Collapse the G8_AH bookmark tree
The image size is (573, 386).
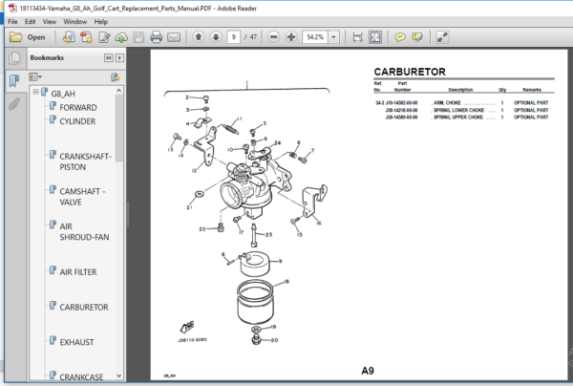[x=35, y=92]
